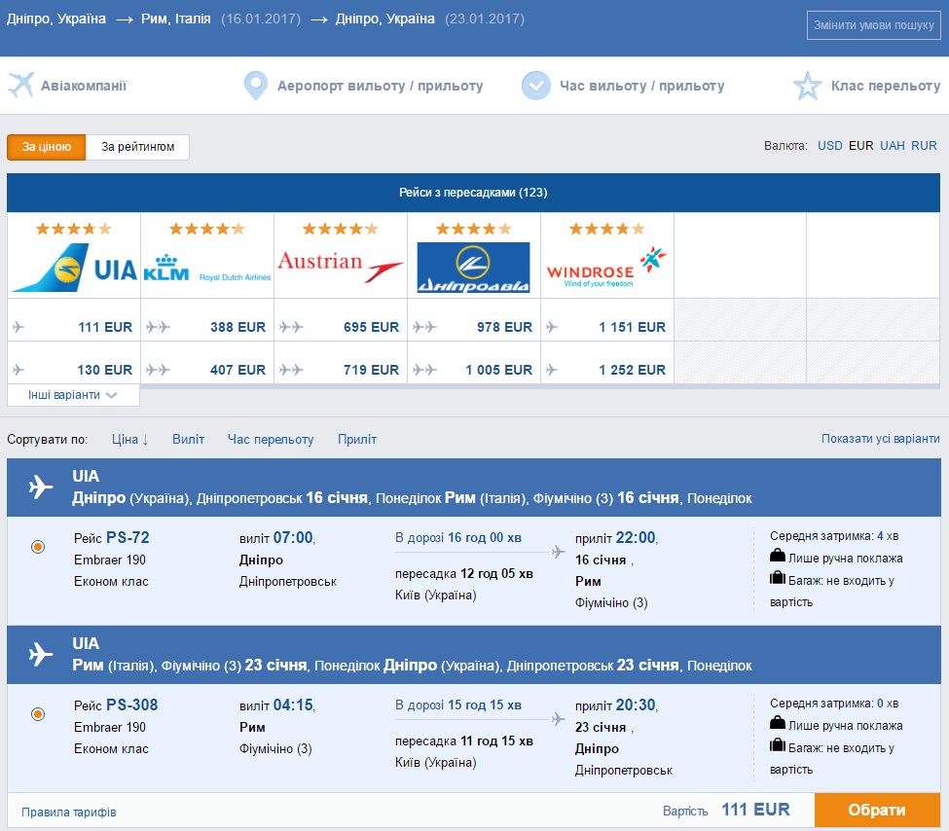The height and width of the screenshot is (831, 949).
Task: Switch currency to USD
Action: [830, 146]
